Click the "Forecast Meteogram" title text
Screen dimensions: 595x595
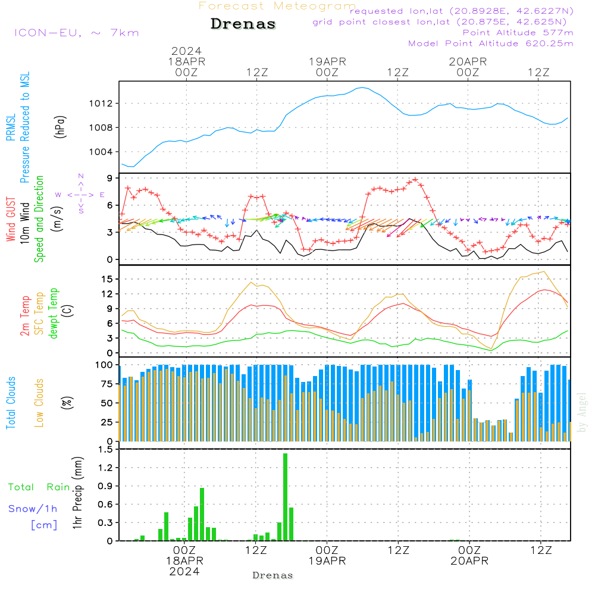[277, 6]
